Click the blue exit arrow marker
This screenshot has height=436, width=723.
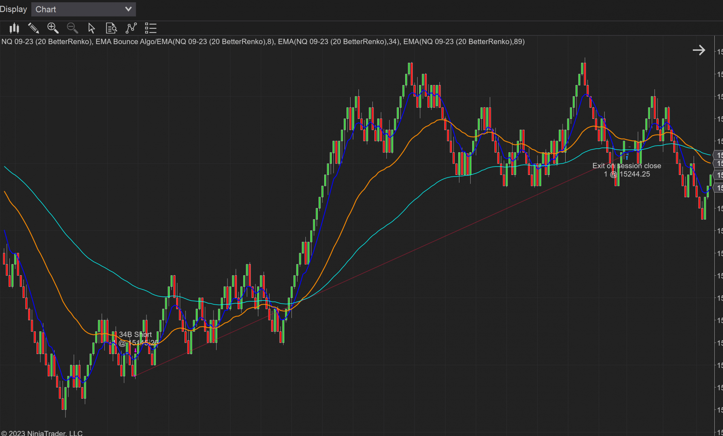pos(627,157)
